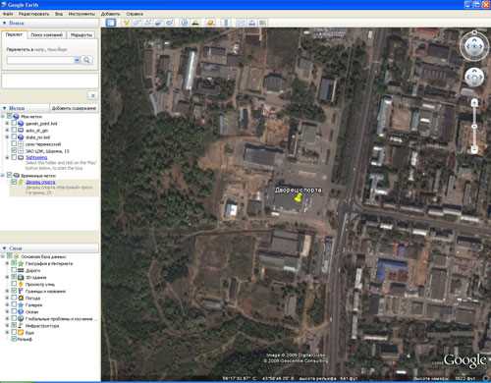Open the Справка menu

tap(135, 14)
